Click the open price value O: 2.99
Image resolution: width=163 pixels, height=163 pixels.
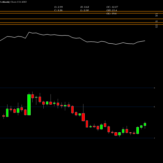(58, 7)
